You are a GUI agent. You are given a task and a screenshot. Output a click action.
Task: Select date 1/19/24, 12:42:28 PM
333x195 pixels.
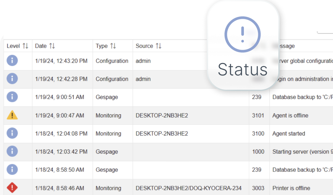61,79
